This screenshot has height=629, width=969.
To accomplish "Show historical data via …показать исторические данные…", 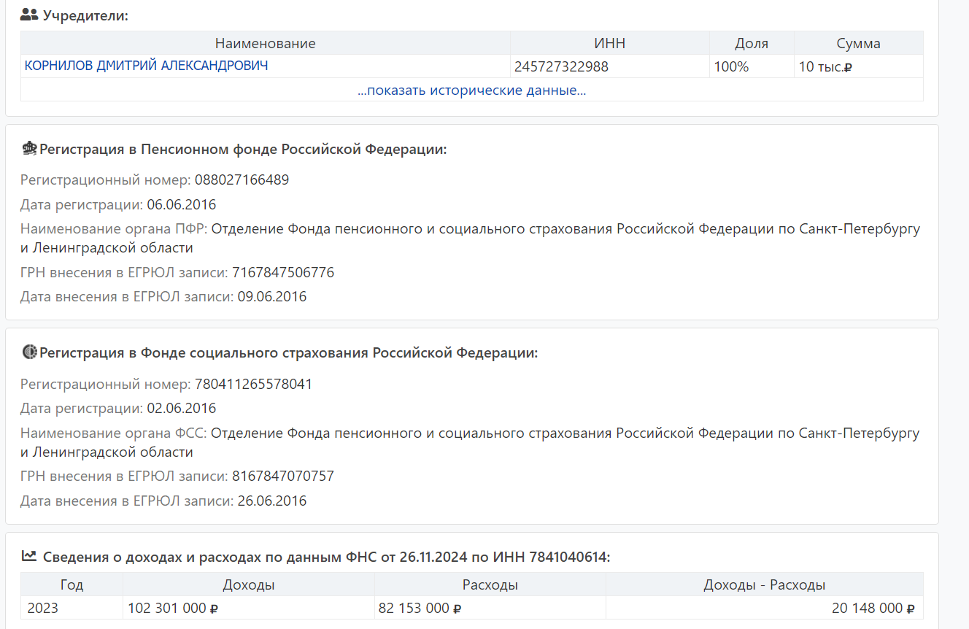I will coord(471,90).
